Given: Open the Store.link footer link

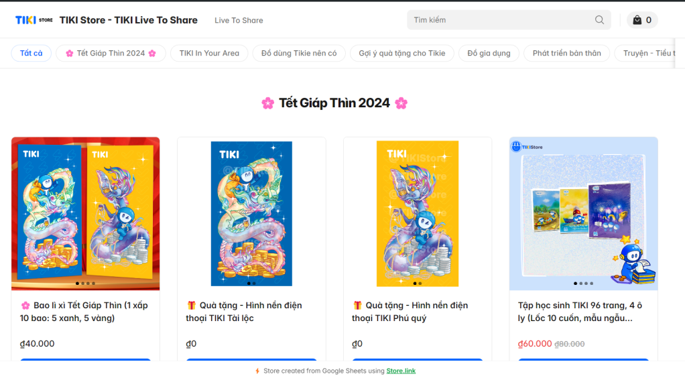Looking at the screenshot, I should pos(401,371).
